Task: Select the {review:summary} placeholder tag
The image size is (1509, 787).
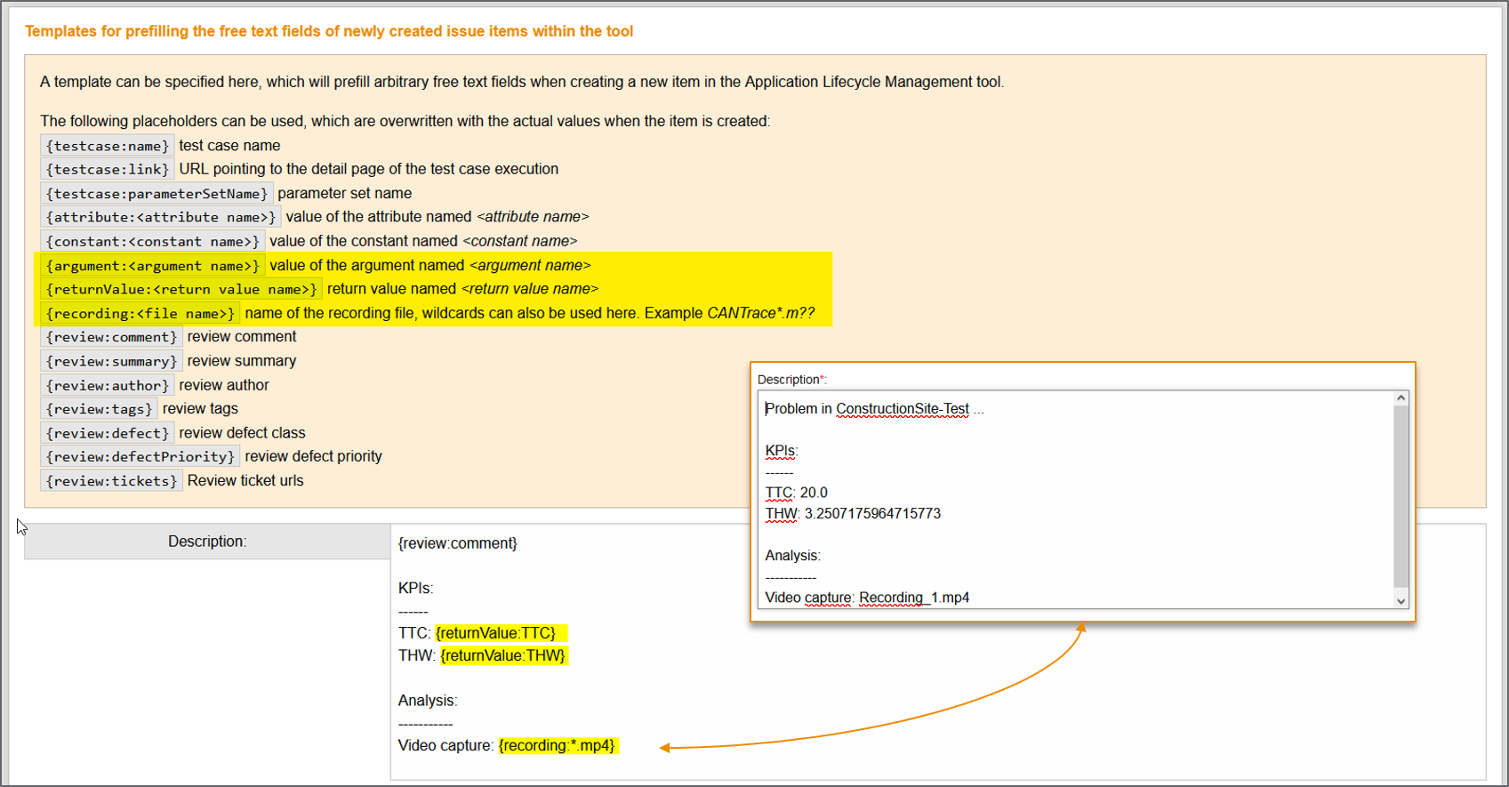Action: 111,361
